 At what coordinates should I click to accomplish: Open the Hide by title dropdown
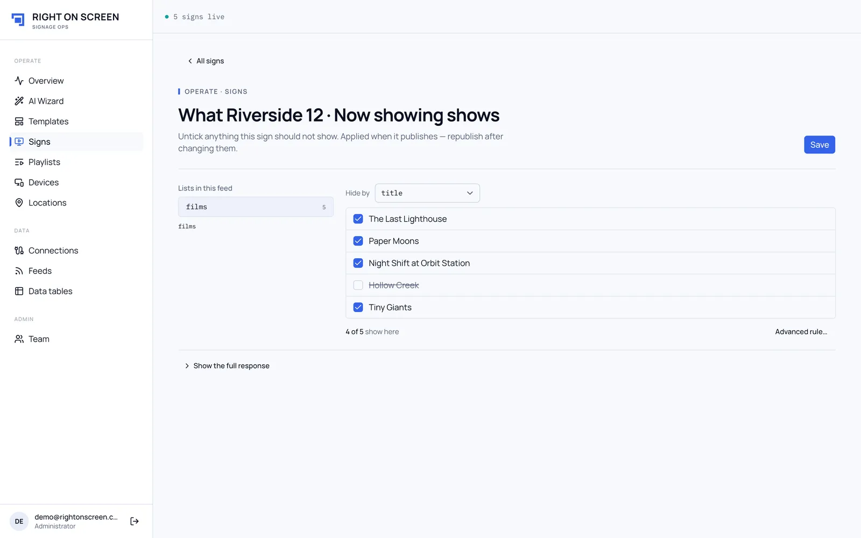tap(427, 193)
